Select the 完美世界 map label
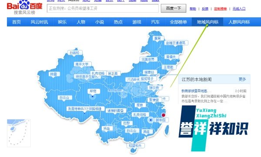261x157 pixels. coord(148,60)
